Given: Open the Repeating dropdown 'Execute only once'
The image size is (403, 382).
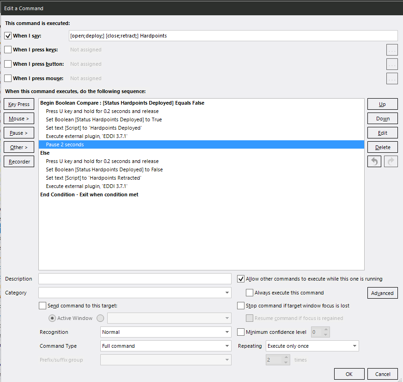Looking at the screenshot, I should [312, 346].
